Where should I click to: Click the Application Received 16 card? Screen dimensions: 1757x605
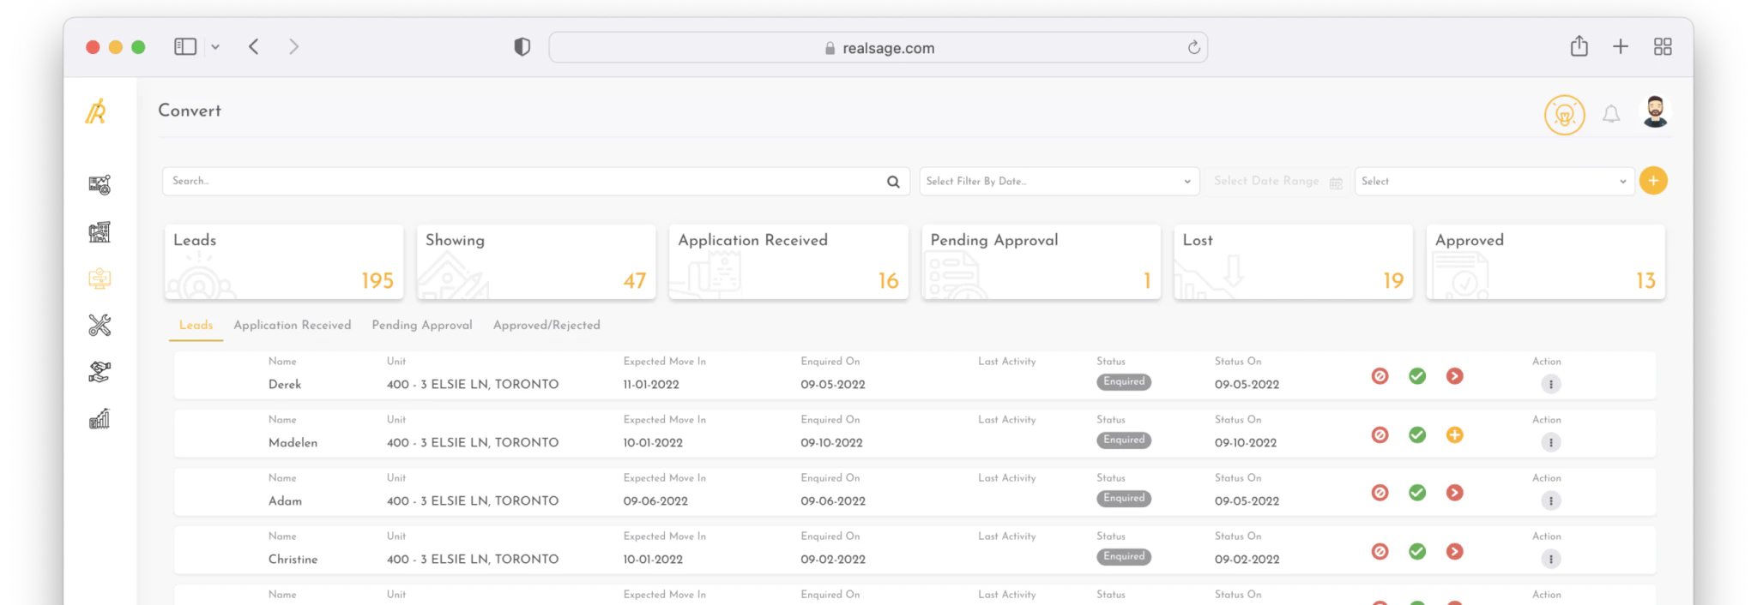788,261
